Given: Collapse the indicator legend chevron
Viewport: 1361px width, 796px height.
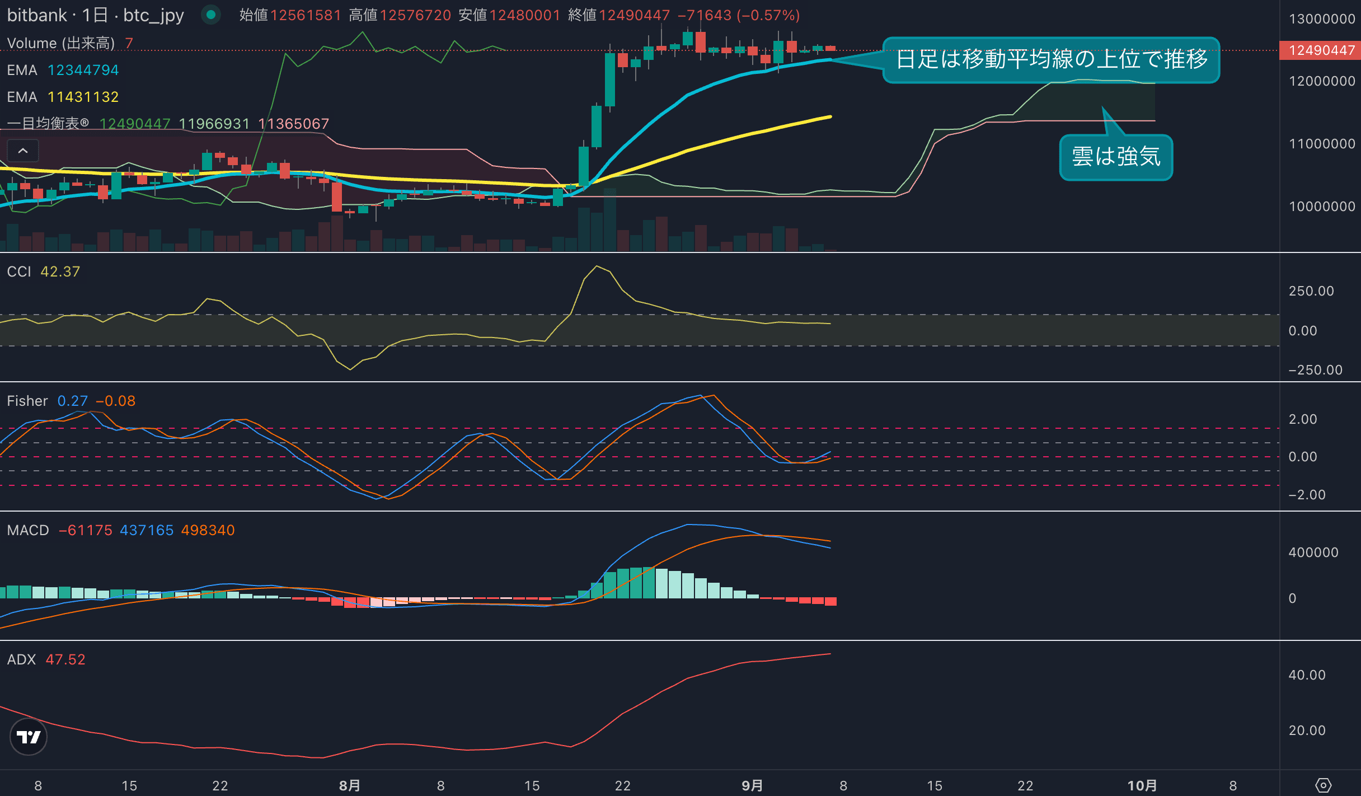Looking at the screenshot, I should point(23,151).
